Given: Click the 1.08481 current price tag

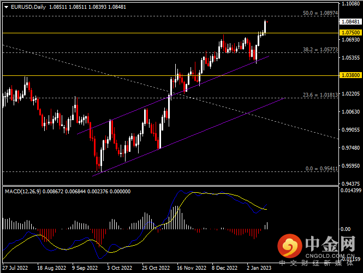Looking at the screenshot, I should pyautogui.click(x=349, y=22).
